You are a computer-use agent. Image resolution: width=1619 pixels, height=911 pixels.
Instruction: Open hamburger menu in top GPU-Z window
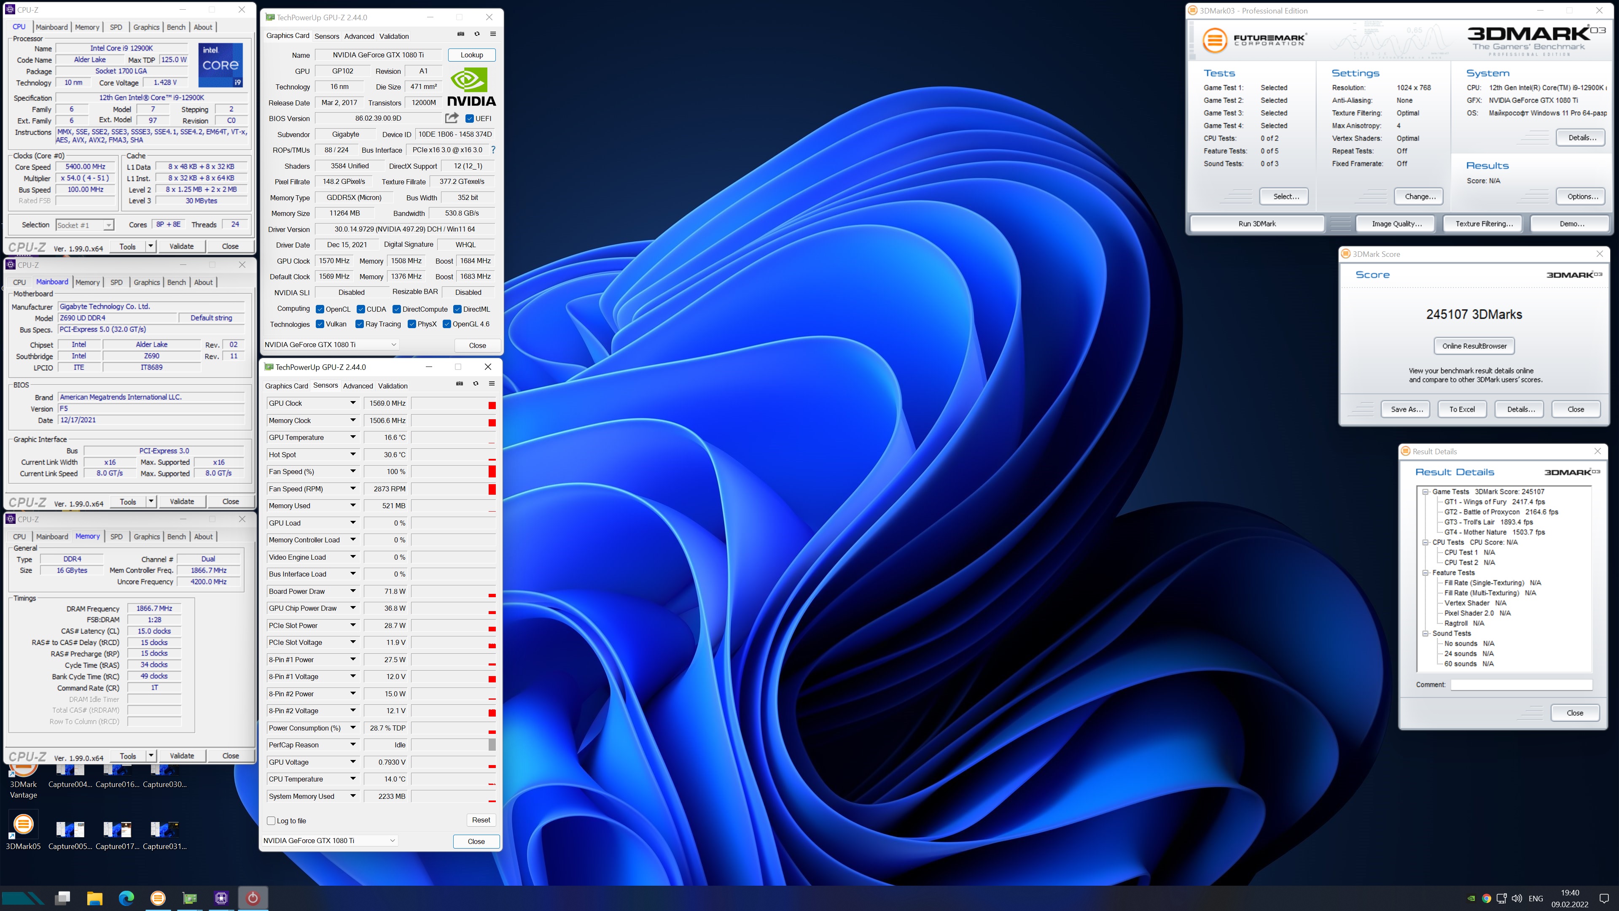pos(493,34)
